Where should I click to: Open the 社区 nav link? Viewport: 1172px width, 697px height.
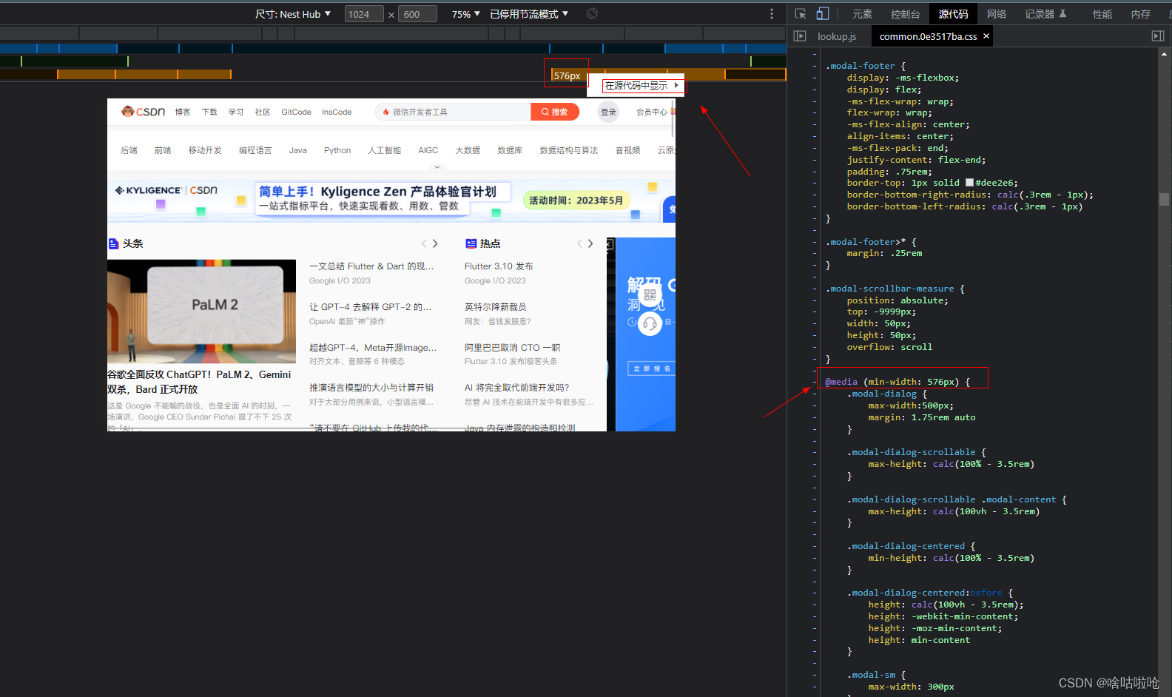coord(263,112)
